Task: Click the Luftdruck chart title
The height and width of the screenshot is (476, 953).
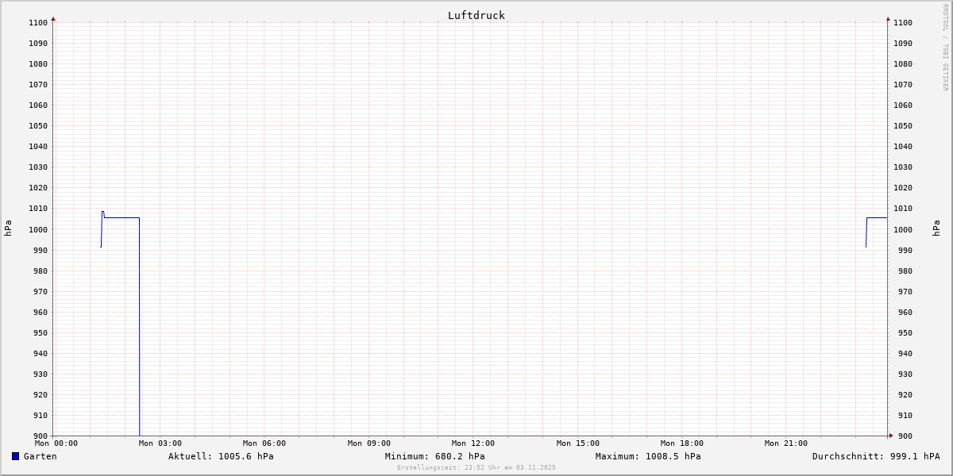Action: 476,15
